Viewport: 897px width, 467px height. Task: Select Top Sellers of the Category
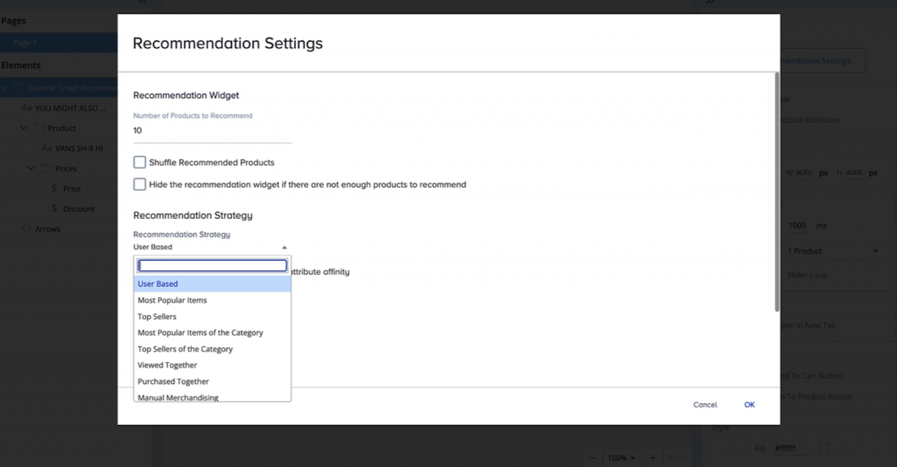[x=185, y=349]
